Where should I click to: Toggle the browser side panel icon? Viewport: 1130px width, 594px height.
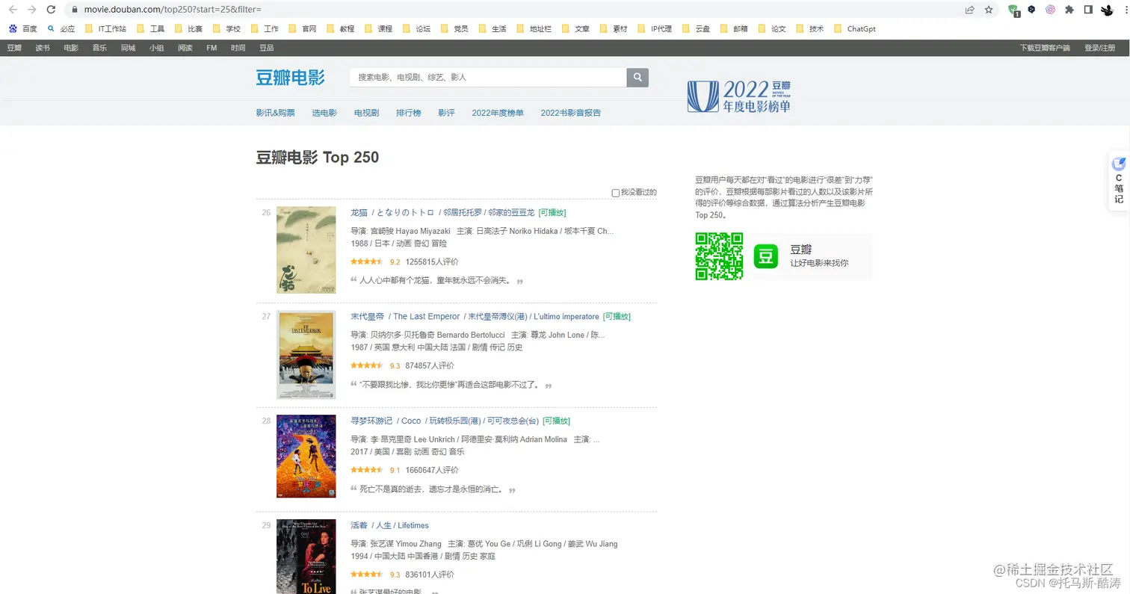click(1088, 10)
